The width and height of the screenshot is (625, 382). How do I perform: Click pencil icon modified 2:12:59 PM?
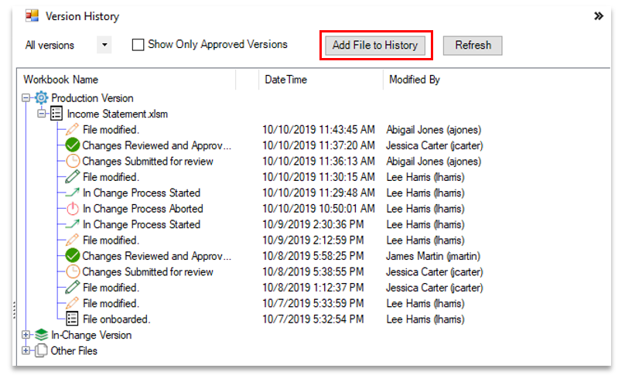(x=72, y=240)
